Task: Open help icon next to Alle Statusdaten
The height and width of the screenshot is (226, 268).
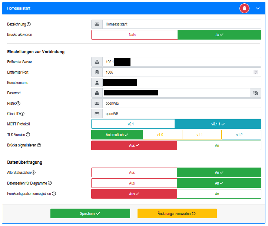Action: 34,173
